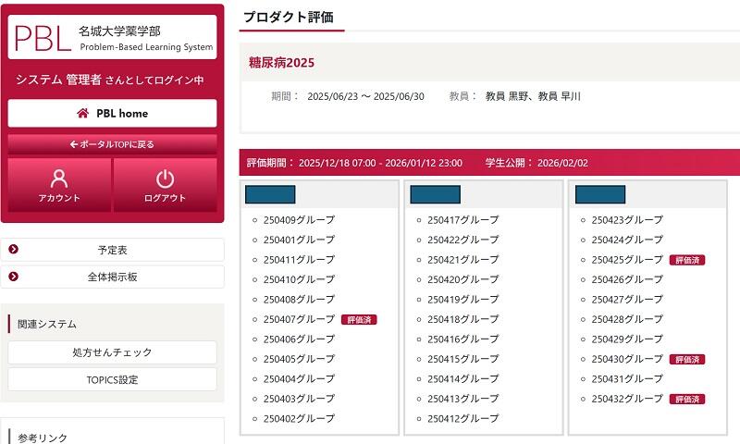Click 評価済 badge next to 250430グループ
740x444 pixels.
pos(687,359)
